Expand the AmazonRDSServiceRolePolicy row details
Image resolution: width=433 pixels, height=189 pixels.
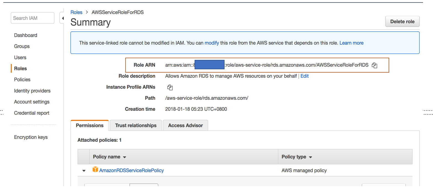click(x=84, y=171)
